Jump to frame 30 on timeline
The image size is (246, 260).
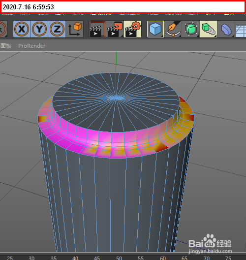pos(31,258)
